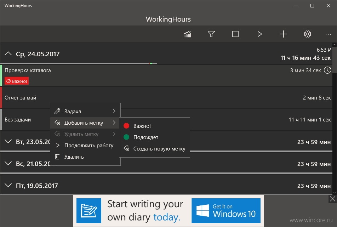
Task: Click the chevron arrow next to Задача
Action: pyautogui.click(x=114, y=111)
